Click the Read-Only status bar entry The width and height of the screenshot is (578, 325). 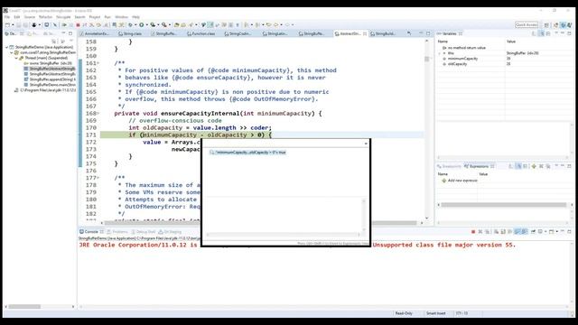click(404, 313)
